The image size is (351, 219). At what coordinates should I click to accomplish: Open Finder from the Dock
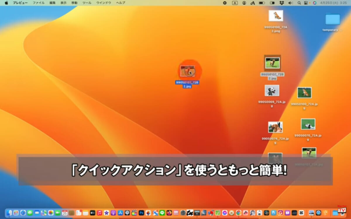pos(9,213)
